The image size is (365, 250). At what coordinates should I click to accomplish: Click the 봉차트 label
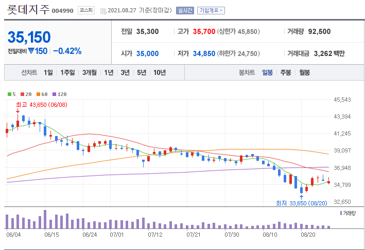point(247,73)
